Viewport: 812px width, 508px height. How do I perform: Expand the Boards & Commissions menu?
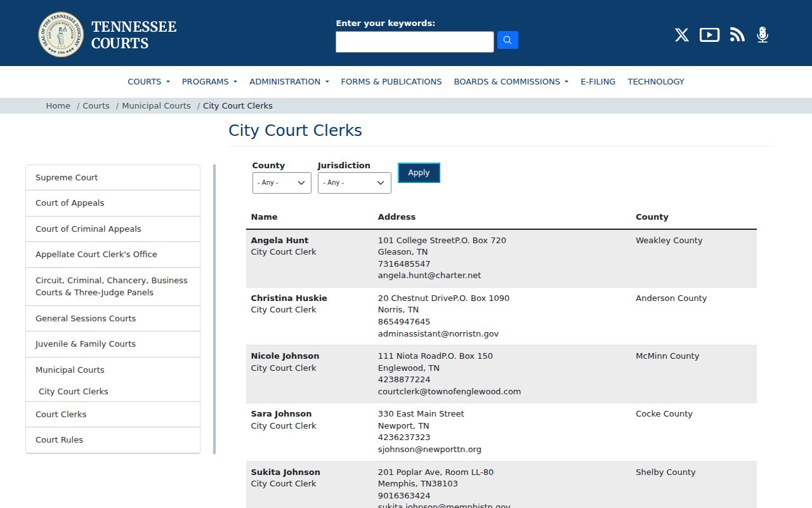(511, 81)
